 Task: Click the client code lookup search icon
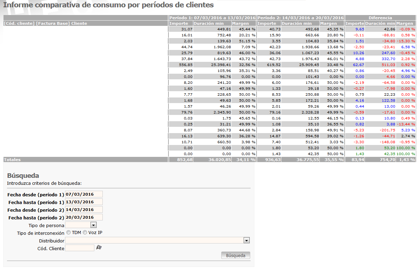(x=99, y=248)
